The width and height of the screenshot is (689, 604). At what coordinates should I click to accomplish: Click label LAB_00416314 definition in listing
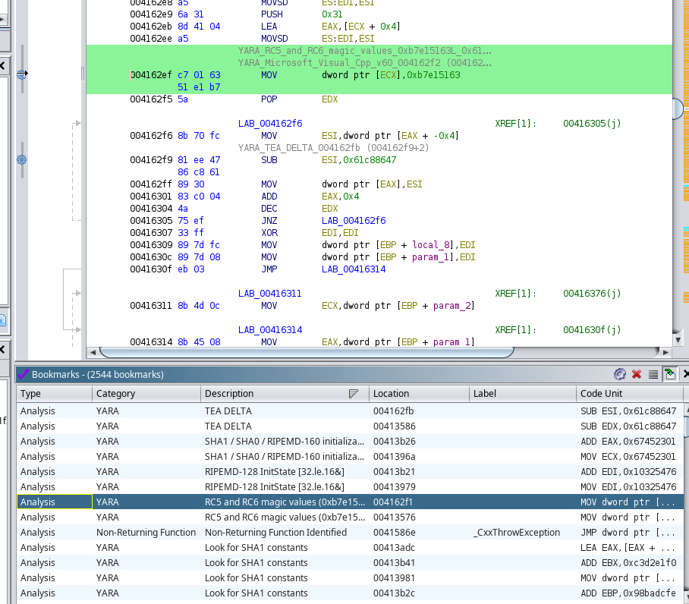coord(270,330)
